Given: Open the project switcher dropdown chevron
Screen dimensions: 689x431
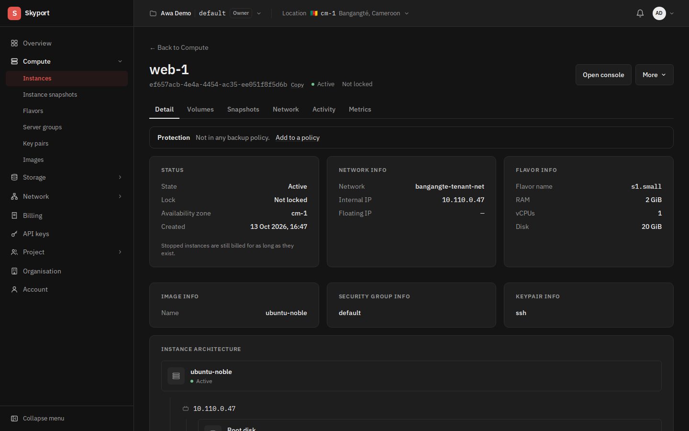Looking at the screenshot, I should click(259, 13).
